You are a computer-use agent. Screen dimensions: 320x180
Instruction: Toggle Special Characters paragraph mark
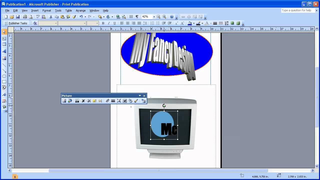[137, 17]
